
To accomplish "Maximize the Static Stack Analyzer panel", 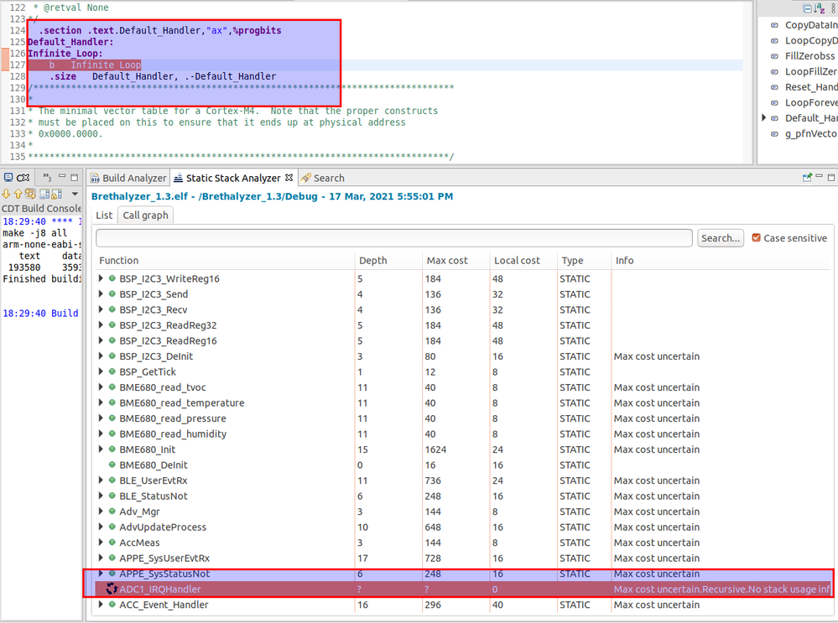I will pyautogui.click(x=831, y=178).
